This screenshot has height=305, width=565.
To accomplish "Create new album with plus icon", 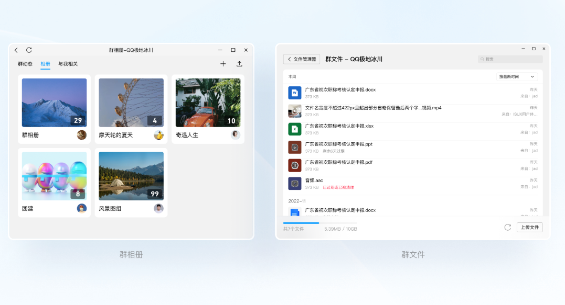I will (223, 64).
